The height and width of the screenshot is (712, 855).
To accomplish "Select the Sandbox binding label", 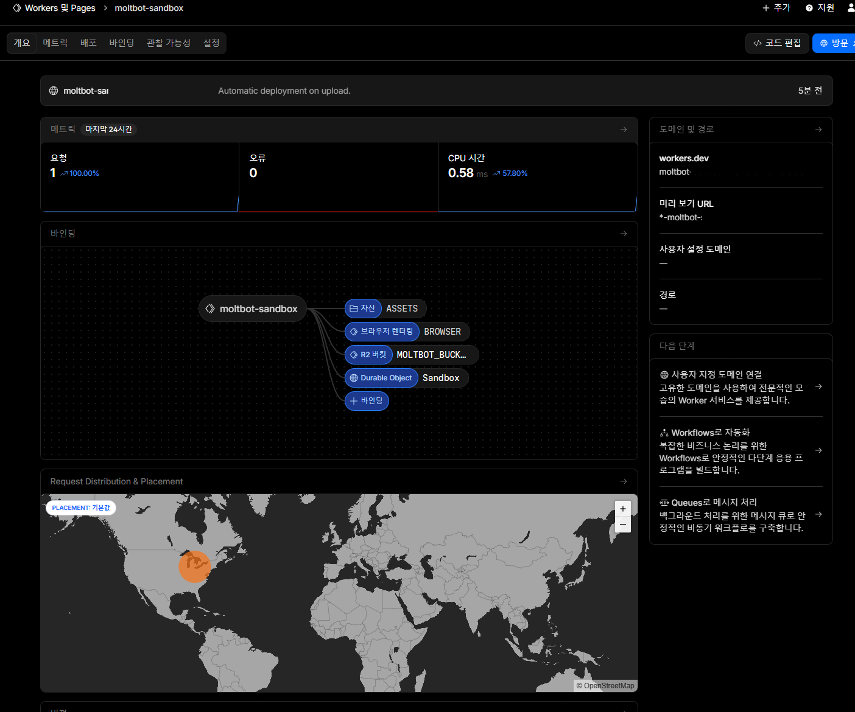I will [x=441, y=378].
